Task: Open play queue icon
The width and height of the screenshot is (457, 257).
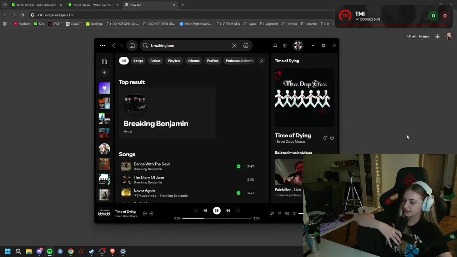Action: (x=279, y=213)
